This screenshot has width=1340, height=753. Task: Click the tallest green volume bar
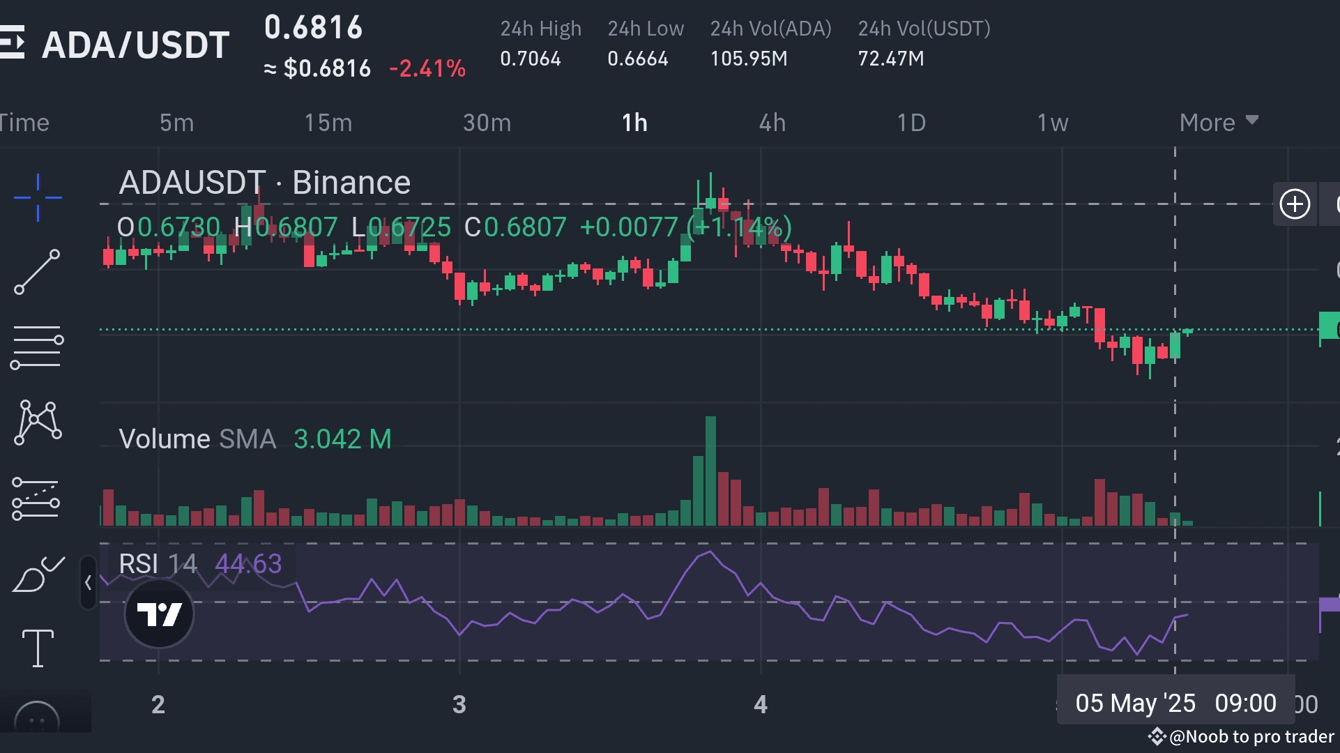click(710, 471)
